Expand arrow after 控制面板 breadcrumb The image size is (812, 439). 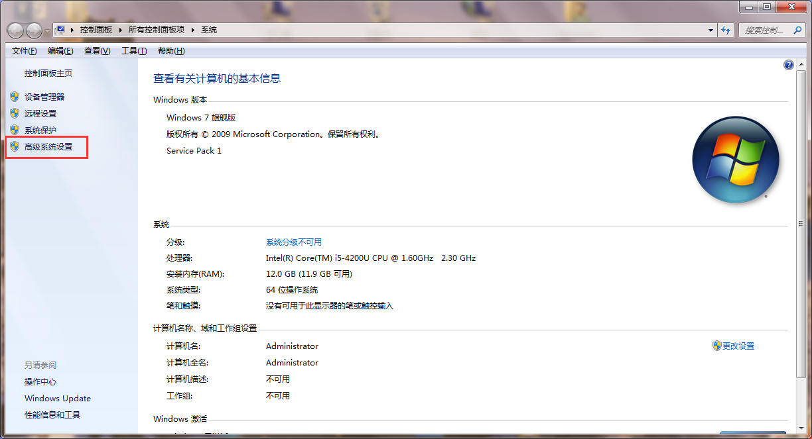pos(121,30)
